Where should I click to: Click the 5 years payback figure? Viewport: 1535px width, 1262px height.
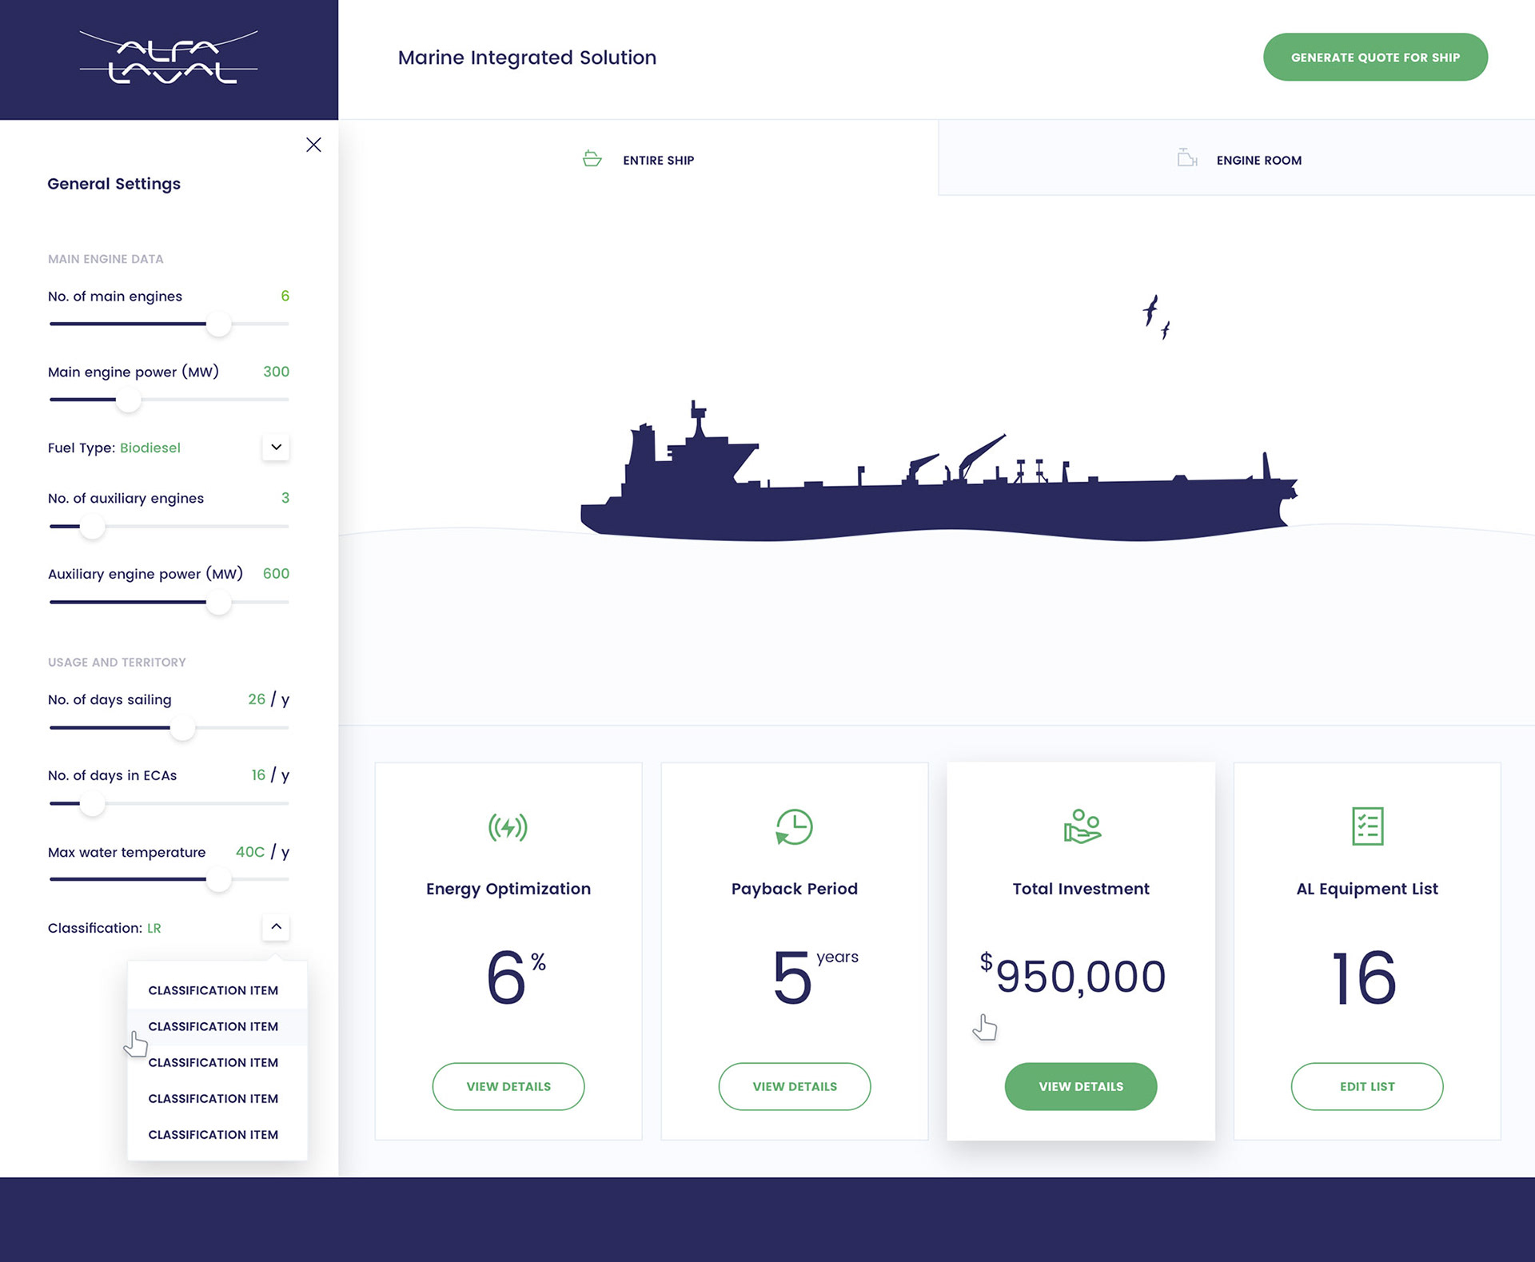pyautogui.click(x=815, y=976)
